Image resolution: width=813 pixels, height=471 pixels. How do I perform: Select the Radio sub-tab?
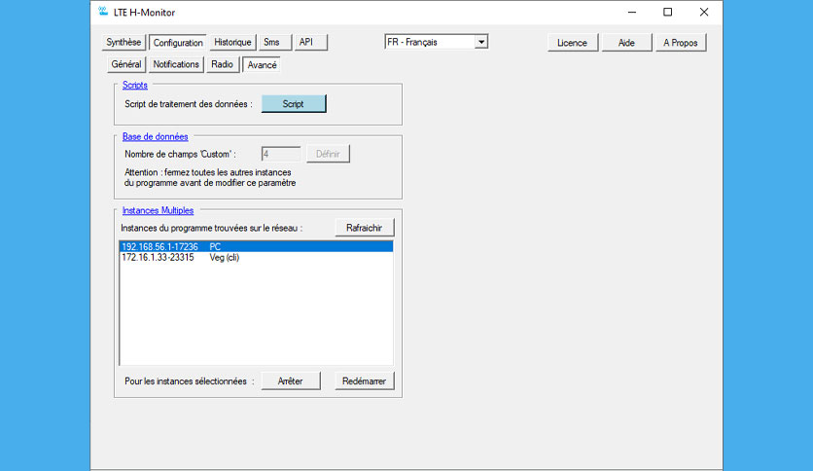(x=222, y=64)
